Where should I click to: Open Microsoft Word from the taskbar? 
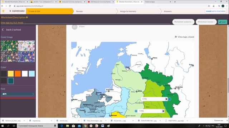pyautogui.click(x=103, y=126)
